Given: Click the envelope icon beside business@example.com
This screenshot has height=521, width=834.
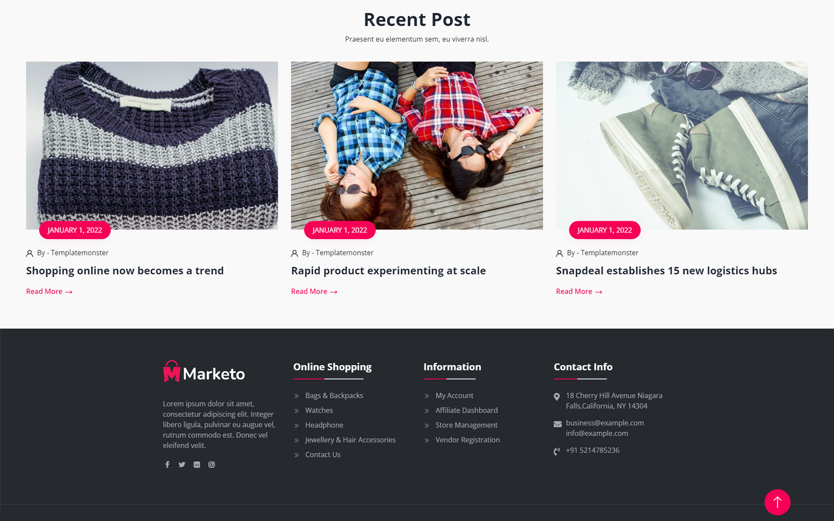Looking at the screenshot, I should pyautogui.click(x=557, y=424).
